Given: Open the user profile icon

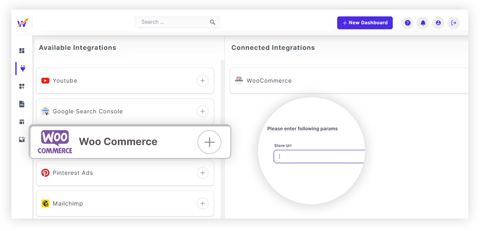Looking at the screenshot, I should [438, 23].
